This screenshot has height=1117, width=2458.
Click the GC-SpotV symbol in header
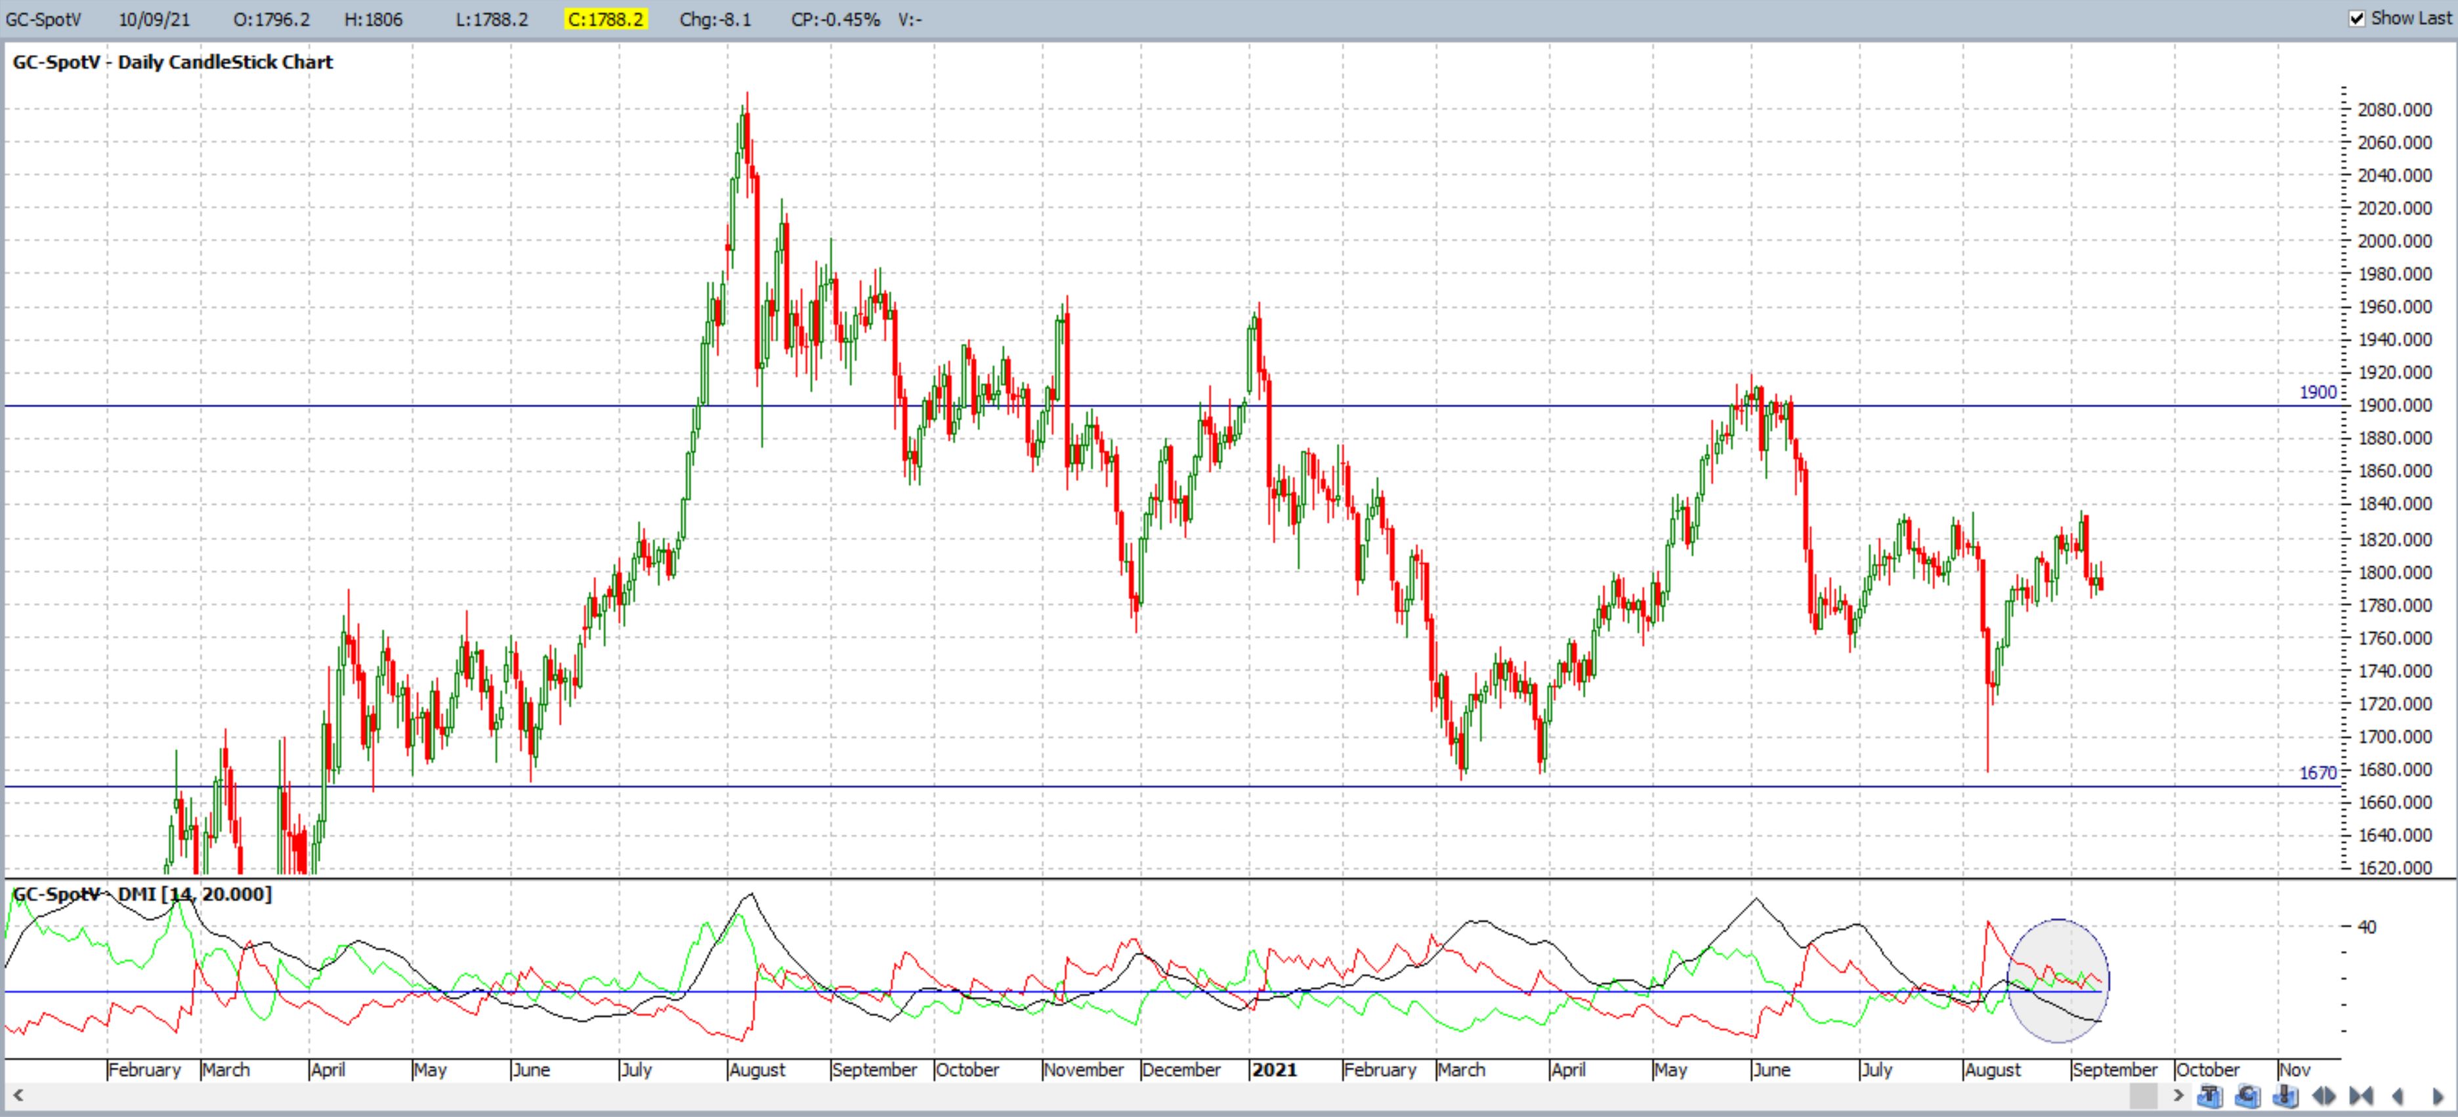(x=43, y=19)
